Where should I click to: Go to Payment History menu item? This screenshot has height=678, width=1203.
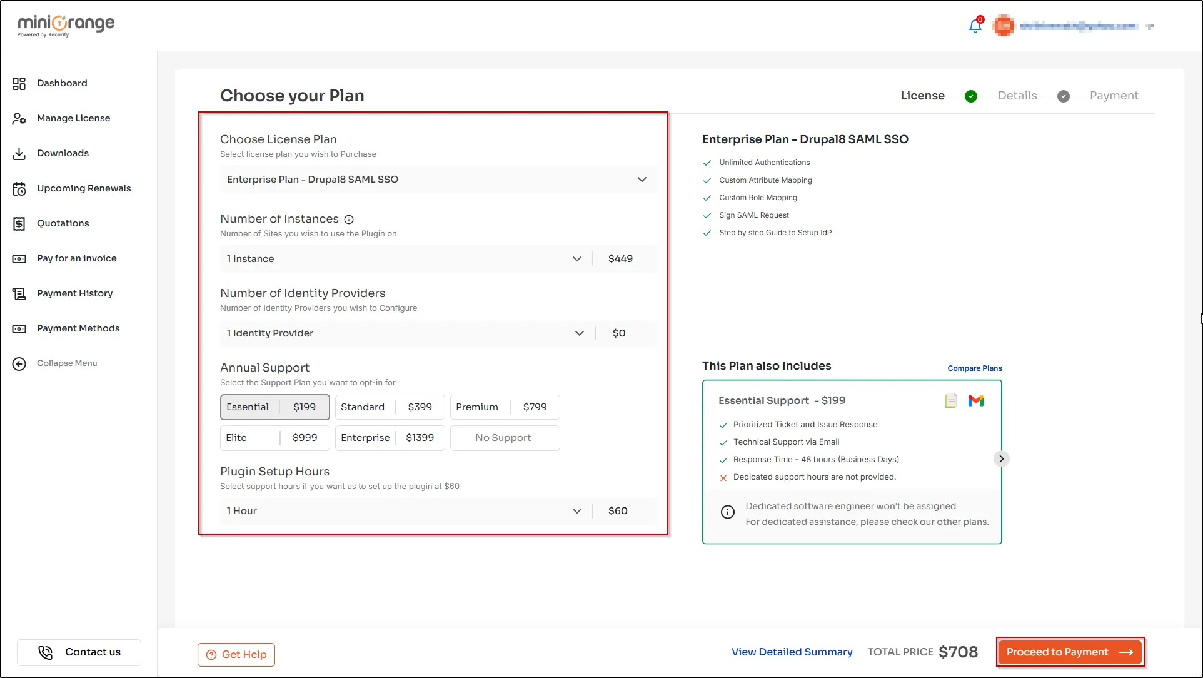tap(74, 293)
